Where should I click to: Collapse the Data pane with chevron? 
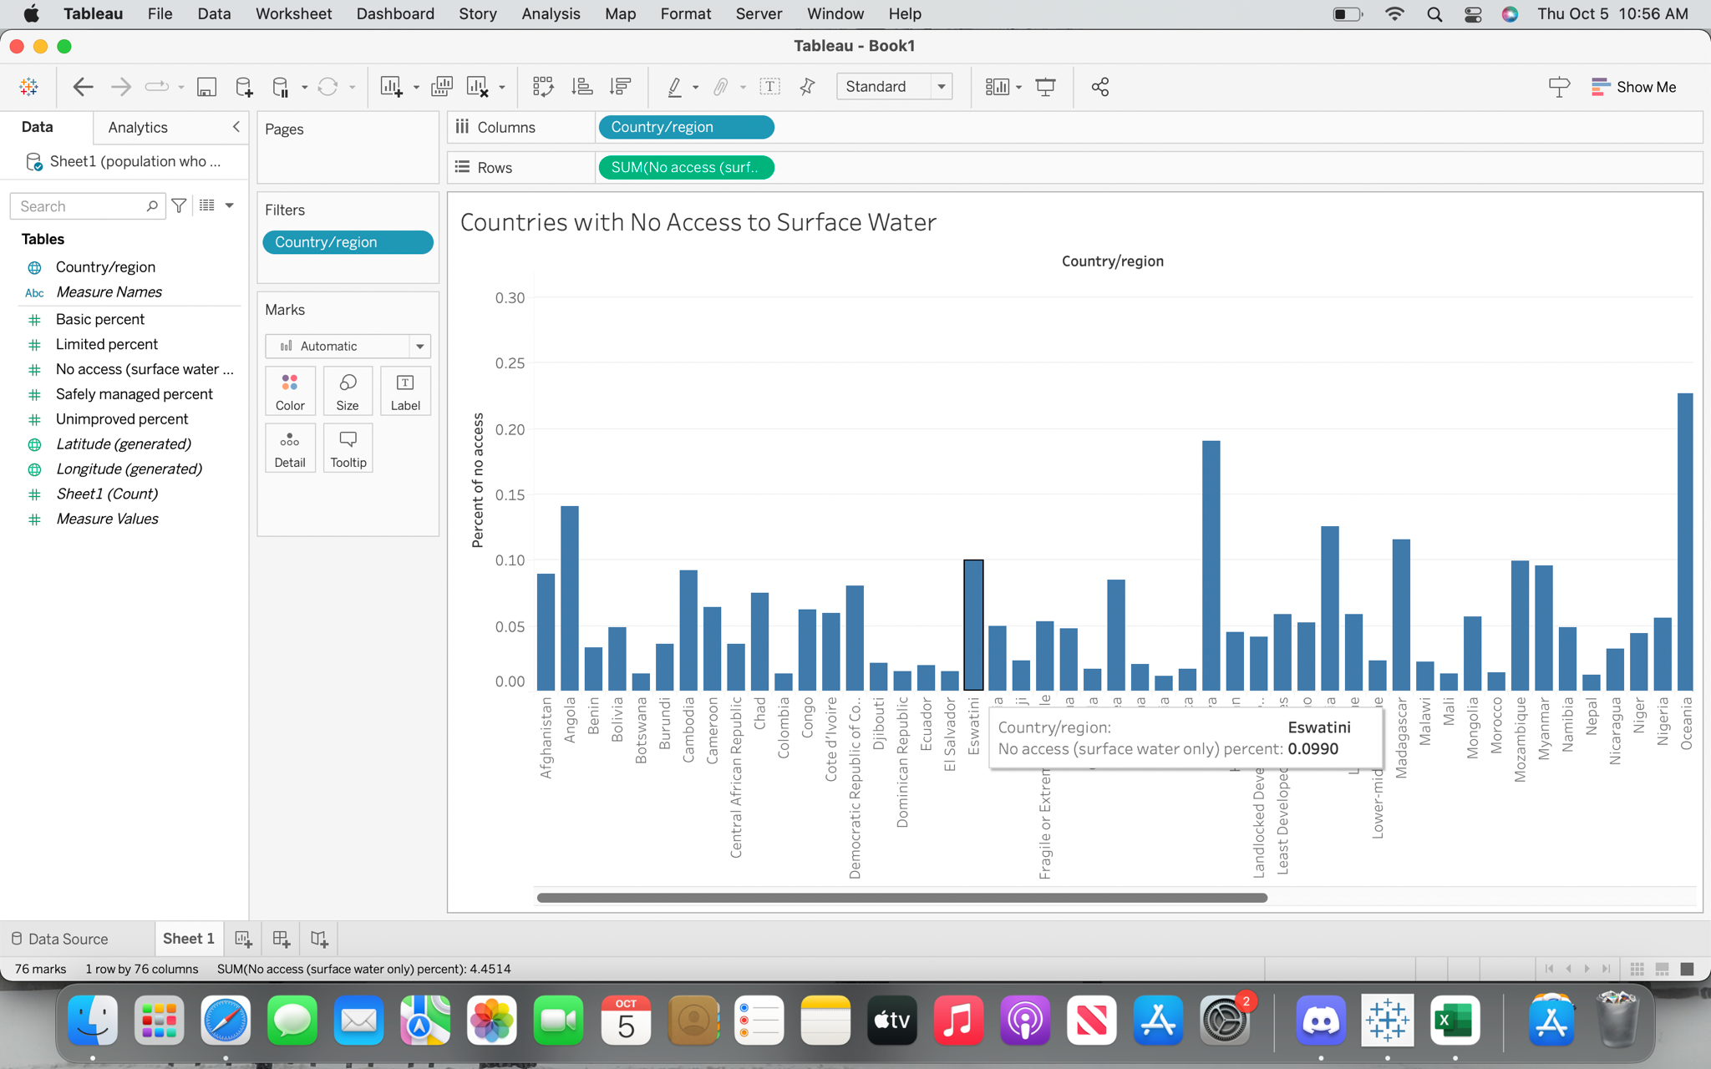point(236,127)
